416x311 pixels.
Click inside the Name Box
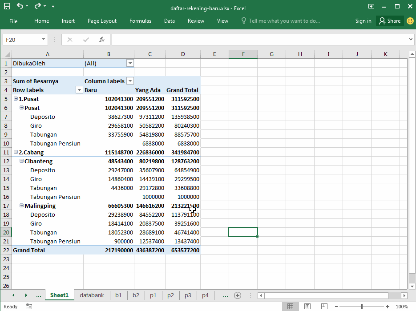[22, 40]
